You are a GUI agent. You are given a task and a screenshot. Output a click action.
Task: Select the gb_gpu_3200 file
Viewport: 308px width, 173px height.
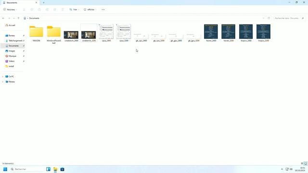(193, 37)
